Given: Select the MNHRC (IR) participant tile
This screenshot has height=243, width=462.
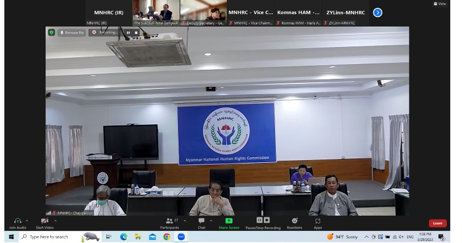Looking at the screenshot, I should coord(109,13).
